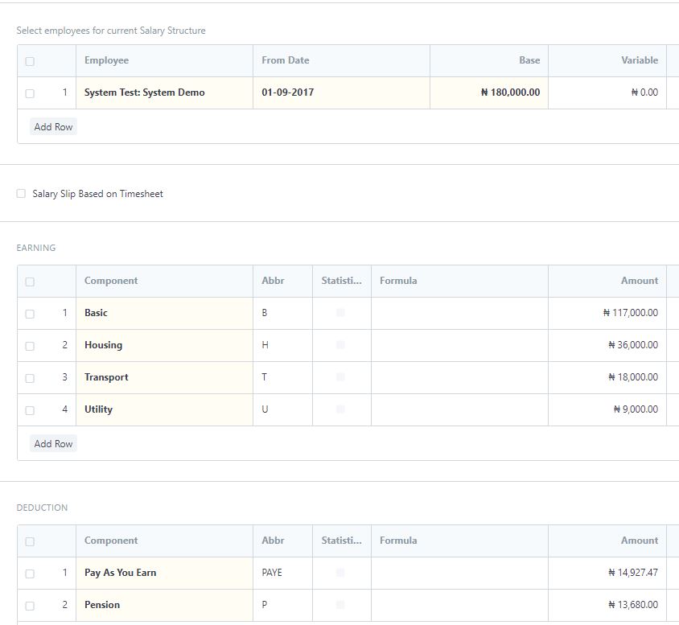This screenshot has width=679, height=625.
Task: Toggle the Statistical checkbox in the Utility row
Action: click(340, 409)
